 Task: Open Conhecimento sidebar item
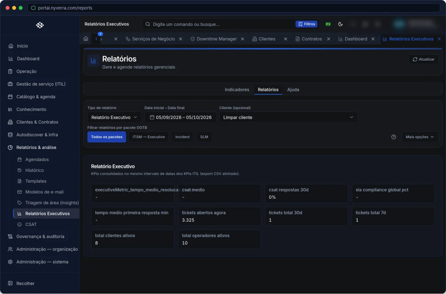coord(40,109)
